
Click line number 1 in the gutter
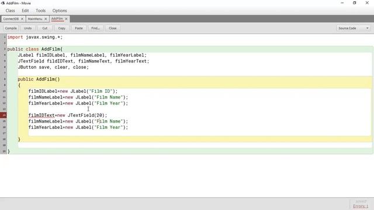click(x=4, y=37)
